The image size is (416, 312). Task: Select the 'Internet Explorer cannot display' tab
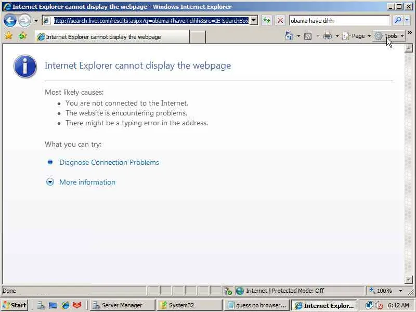[112, 37]
